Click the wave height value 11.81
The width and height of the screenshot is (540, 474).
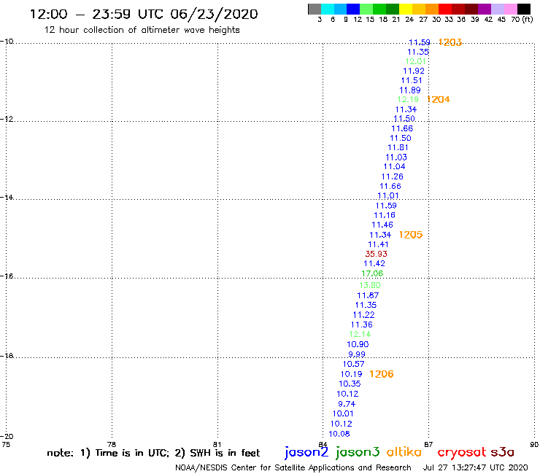(398, 148)
